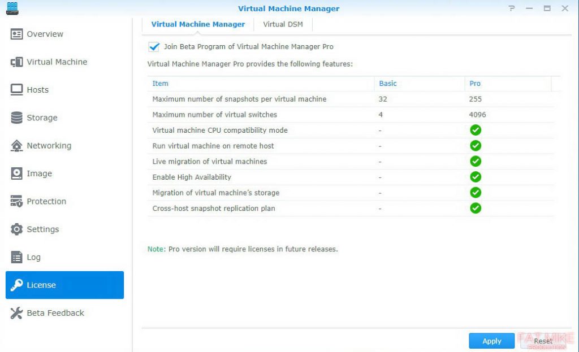Viewport: 579px width, 352px height.
Task: Click the Beta Feedback tools icon
Action: pos(16,313)
